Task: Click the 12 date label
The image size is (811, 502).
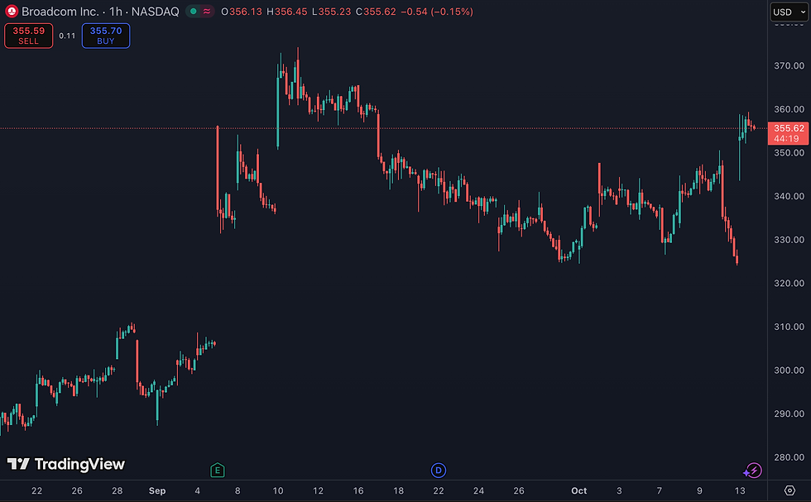Action: coord(318,490)
